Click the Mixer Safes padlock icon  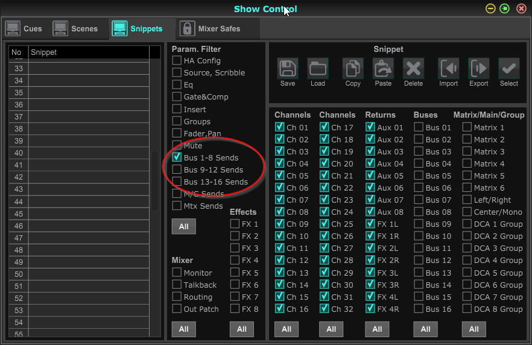(187, 28)
